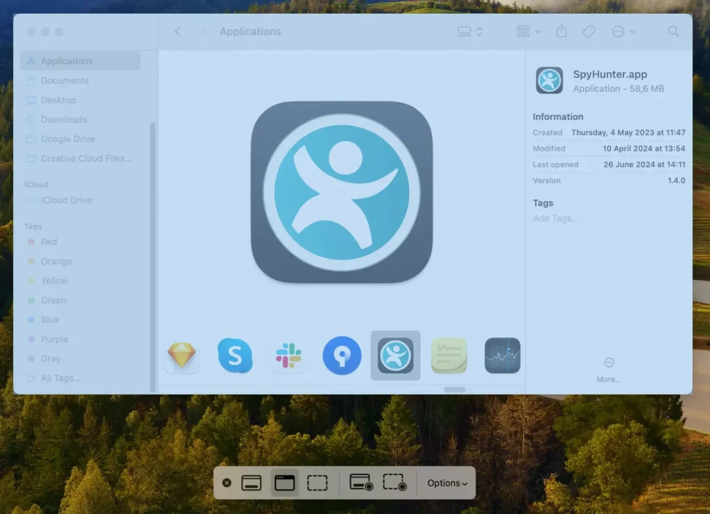Click the Modified date '10 April 2024 at 13:54'
710x514 pixels.
643,148
